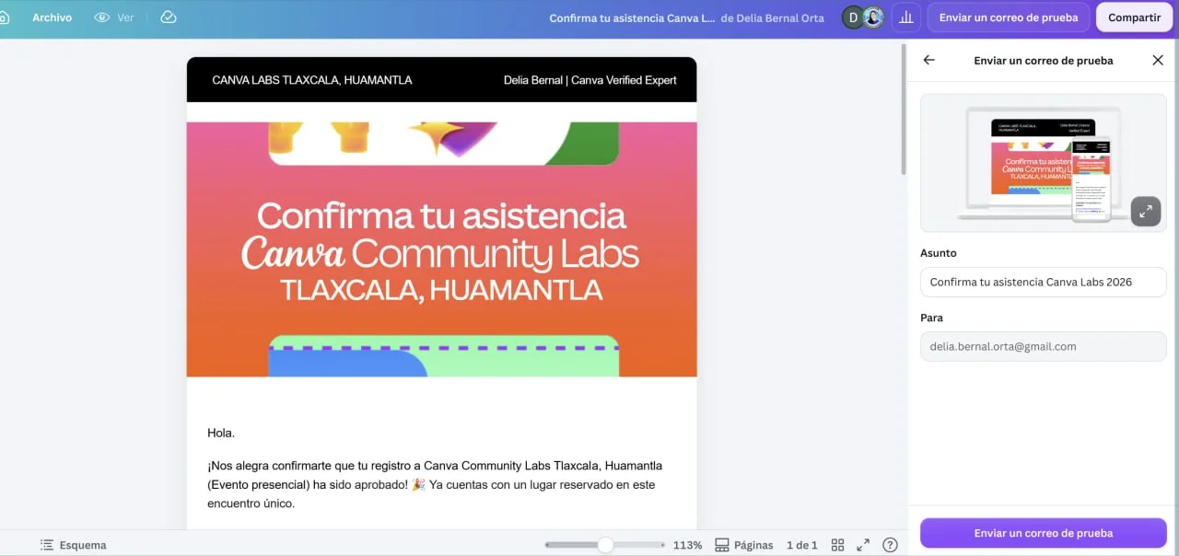The image size is (1179, 556).
Task: Close the Enviar un correo de prueba panel
Action: point(1158,60)
